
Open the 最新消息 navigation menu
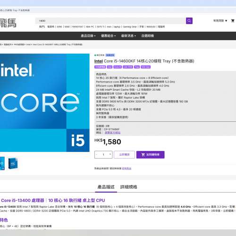[x=128, y=36]
